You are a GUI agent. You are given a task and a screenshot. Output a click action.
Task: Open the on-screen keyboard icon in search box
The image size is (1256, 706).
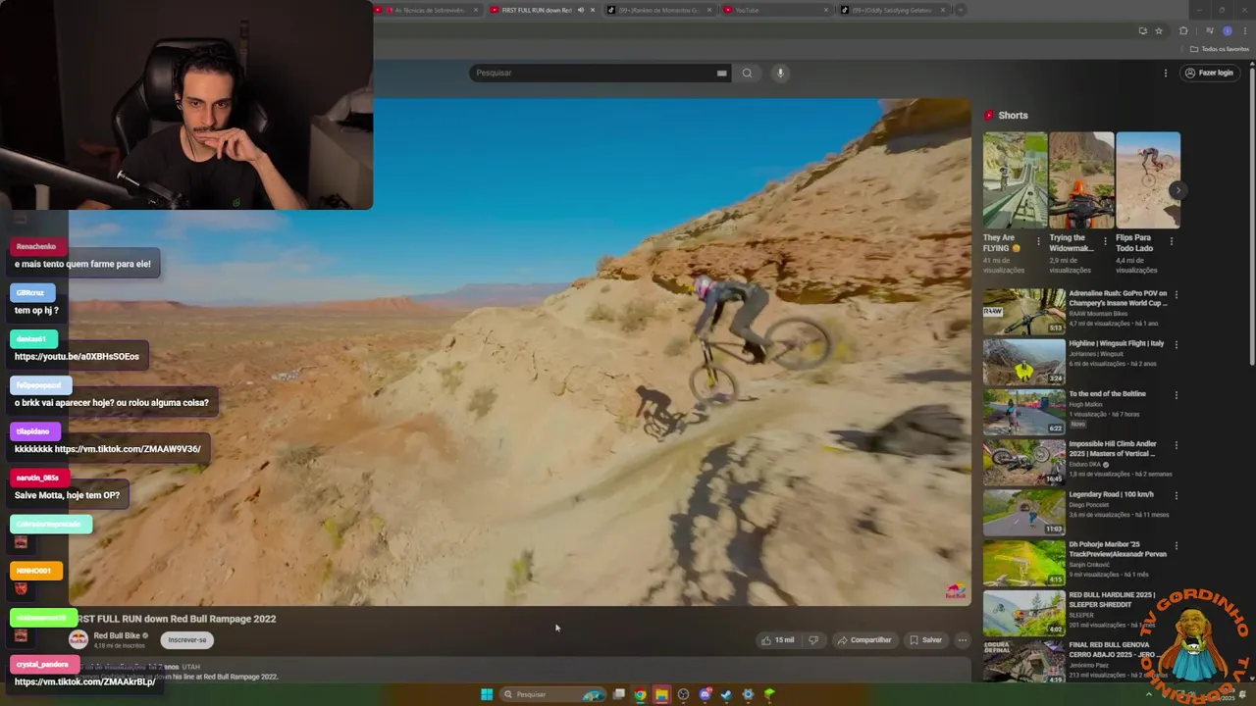pos(721,73)
